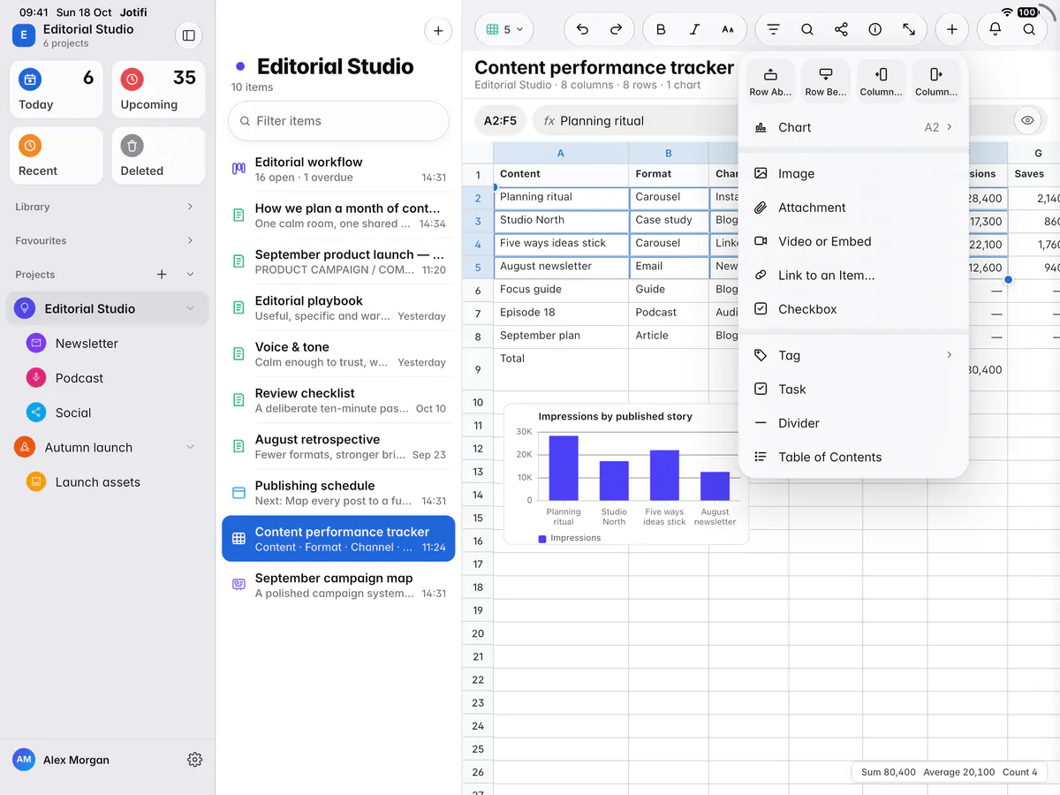Open the Upcoming card
The image size is (1060, 795).
[159, 89]
